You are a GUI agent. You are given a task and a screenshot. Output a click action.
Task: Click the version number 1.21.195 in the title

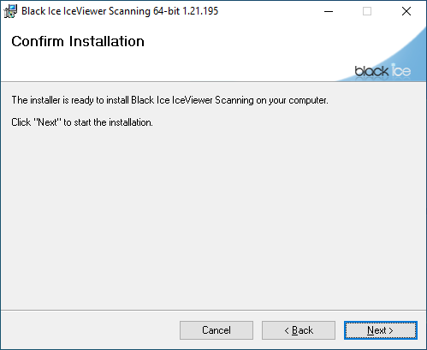200,11
